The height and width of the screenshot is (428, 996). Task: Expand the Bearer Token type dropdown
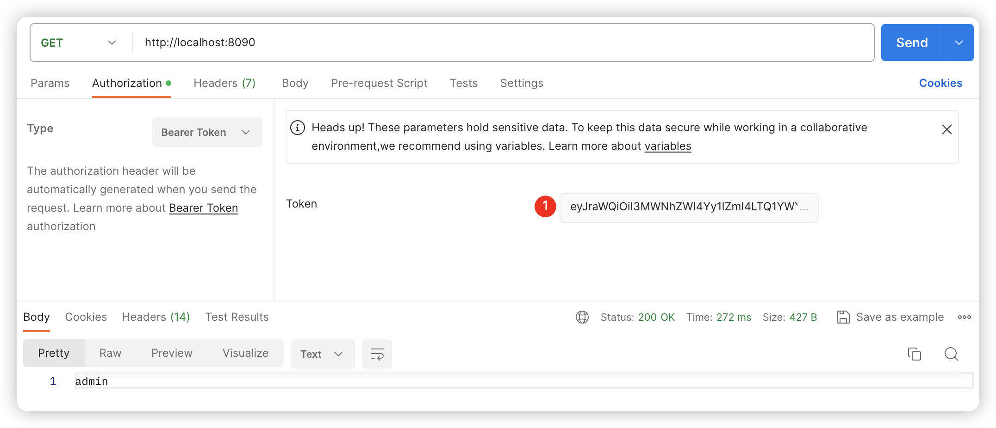pos(207,132)
